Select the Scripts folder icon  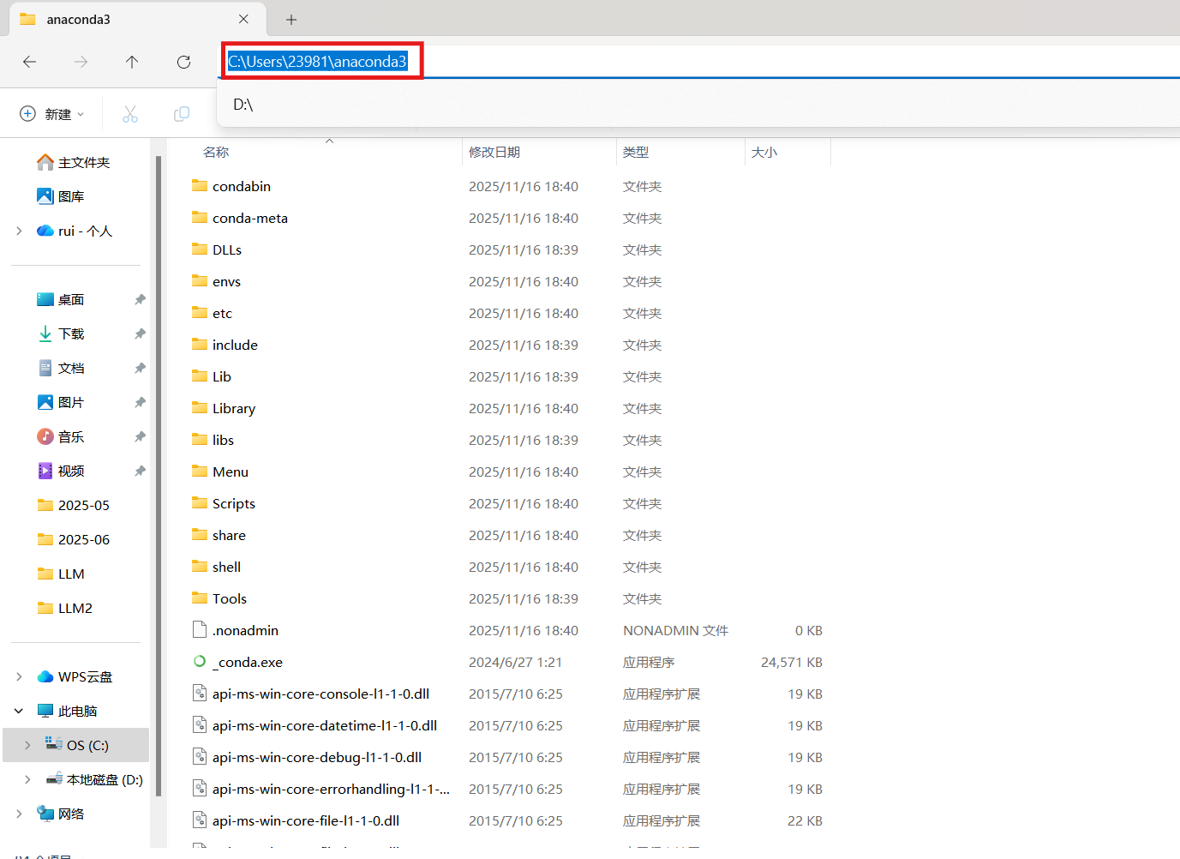[x=200, y=502]
